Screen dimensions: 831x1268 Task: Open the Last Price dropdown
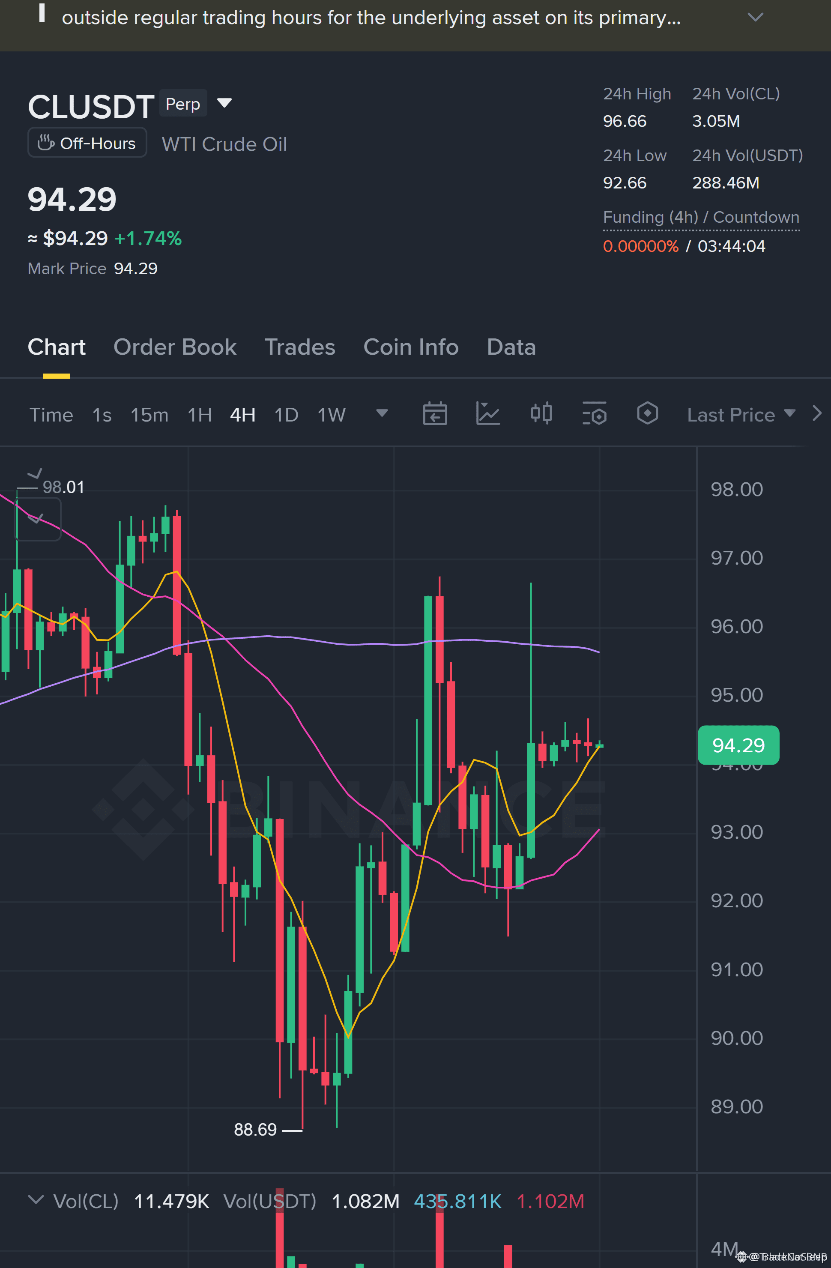741,415
